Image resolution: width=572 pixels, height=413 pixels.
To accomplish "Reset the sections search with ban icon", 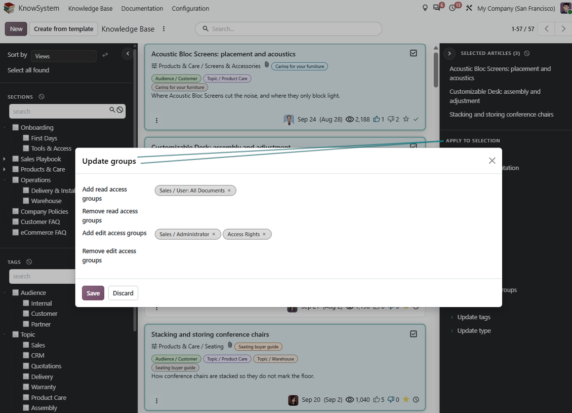I will click(x=119, y=109).
